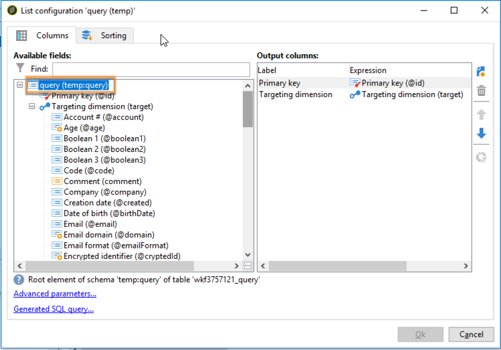Select Targeting dimension (target) tree node

click(102, 106)
